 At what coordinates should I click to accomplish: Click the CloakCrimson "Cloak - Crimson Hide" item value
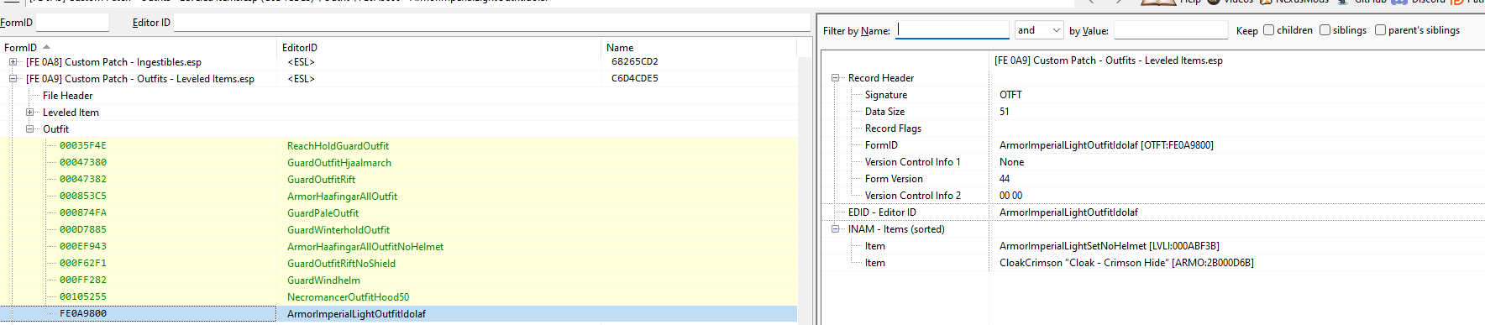(1126, 263)
